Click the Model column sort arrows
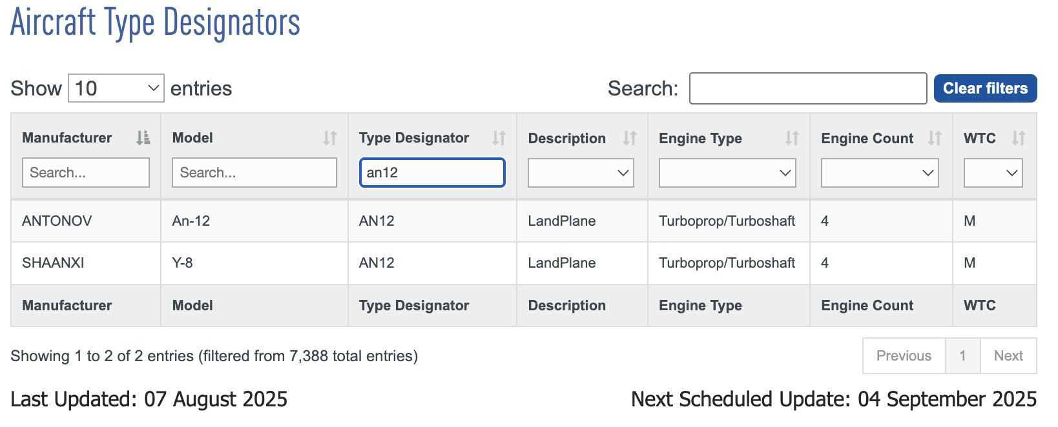This screenshot has height=427, width=1058. (329, 138)
